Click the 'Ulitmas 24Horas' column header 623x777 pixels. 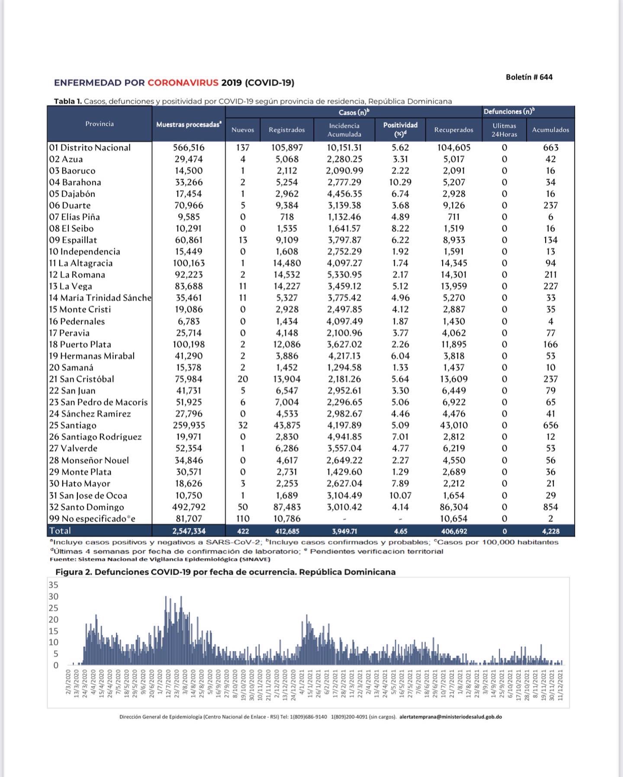[x=504, y=130]
